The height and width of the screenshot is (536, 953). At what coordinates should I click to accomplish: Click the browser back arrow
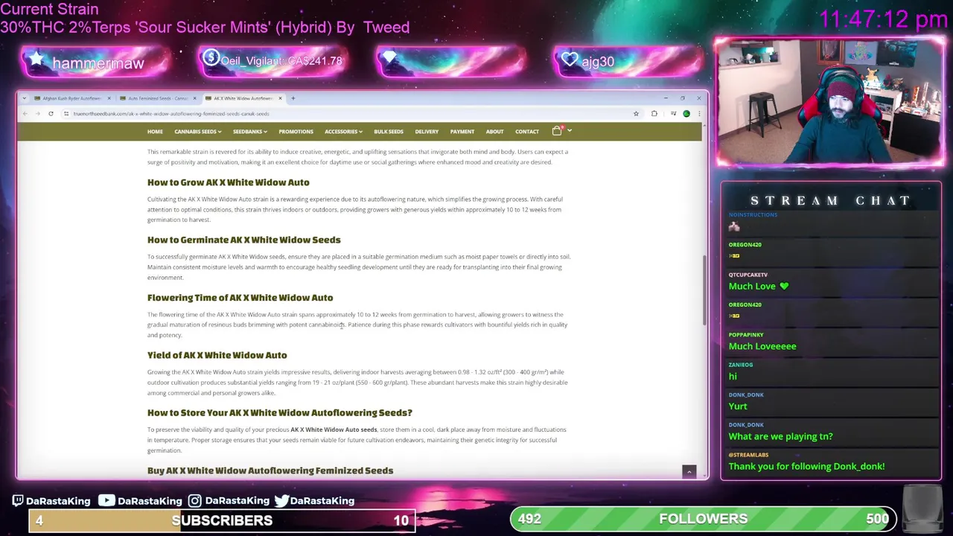pos(25,114)
